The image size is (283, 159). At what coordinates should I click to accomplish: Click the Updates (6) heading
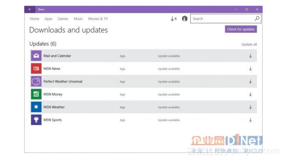pyautogui.click(x=43, y=44)
